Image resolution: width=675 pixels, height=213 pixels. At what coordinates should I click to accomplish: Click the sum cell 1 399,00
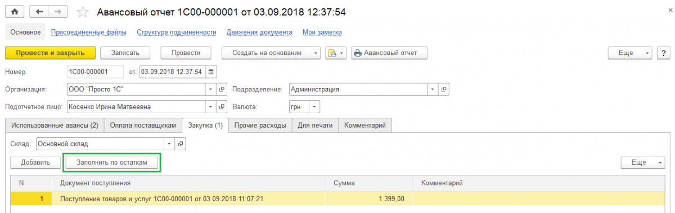click(369, 198)
